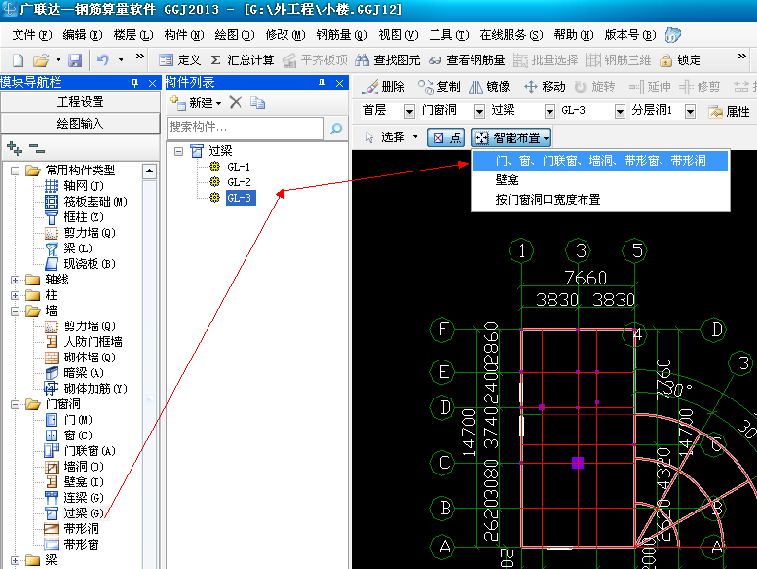
Task: Click navigator scrollbar up arrow
Action: point(150,171)
